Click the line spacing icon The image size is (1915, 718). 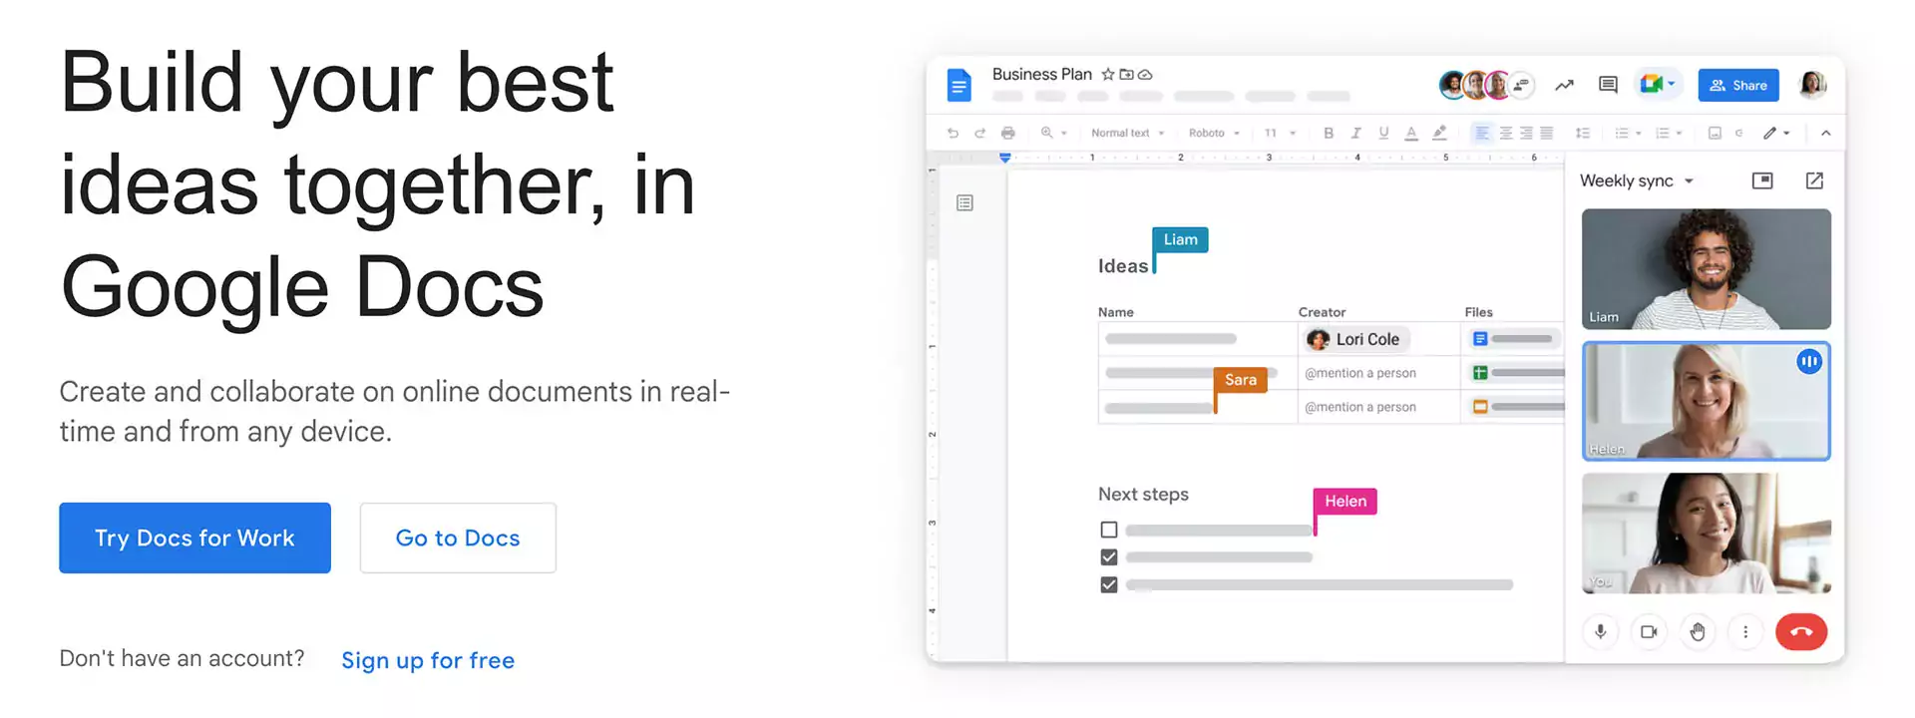[1583, 133]
